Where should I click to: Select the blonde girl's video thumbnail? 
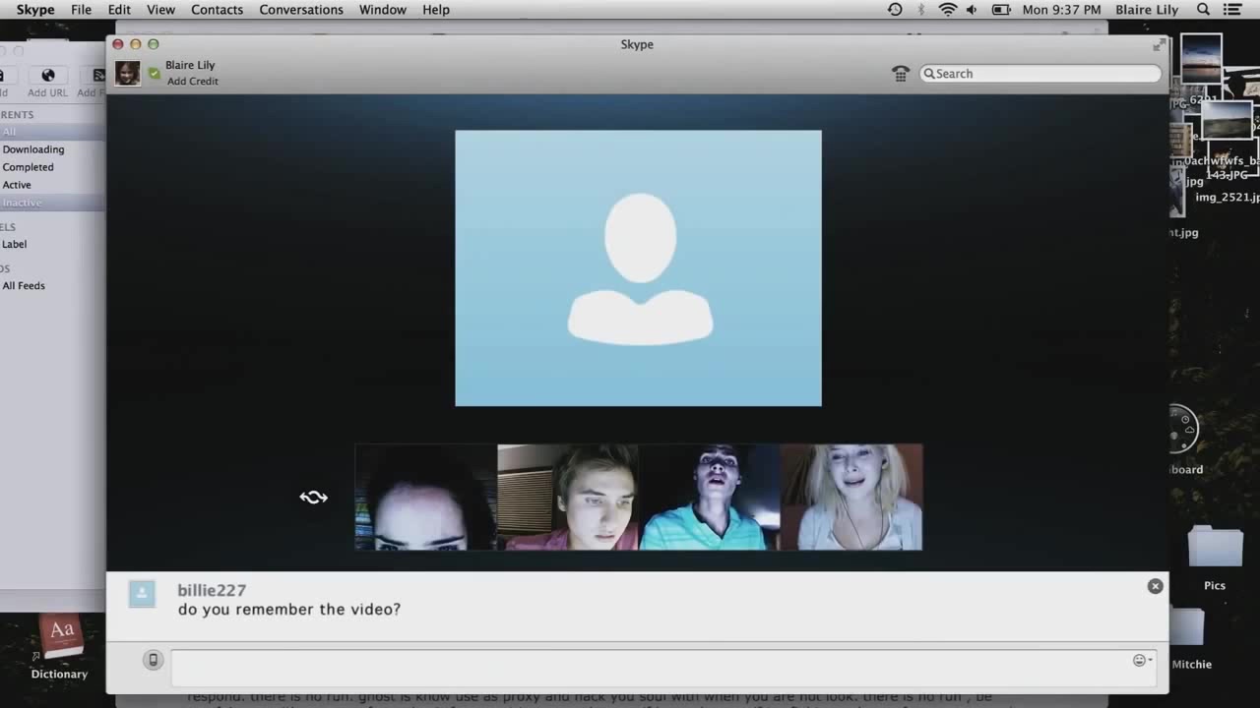tap(851, 498)
